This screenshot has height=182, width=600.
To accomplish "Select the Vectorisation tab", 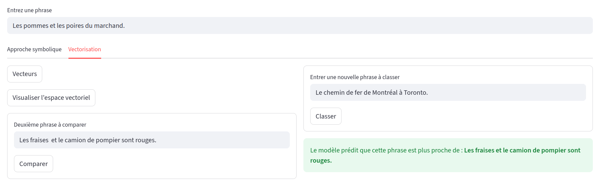I will coord(84,49).
